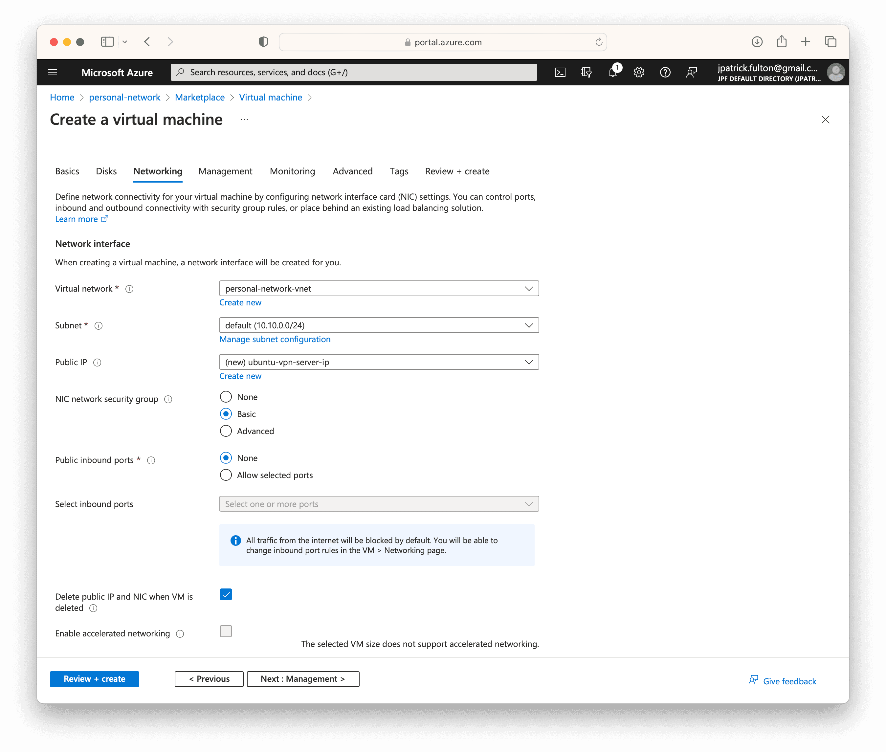
Task: Click Manage subnet configuration link
Action: point(275,339)
